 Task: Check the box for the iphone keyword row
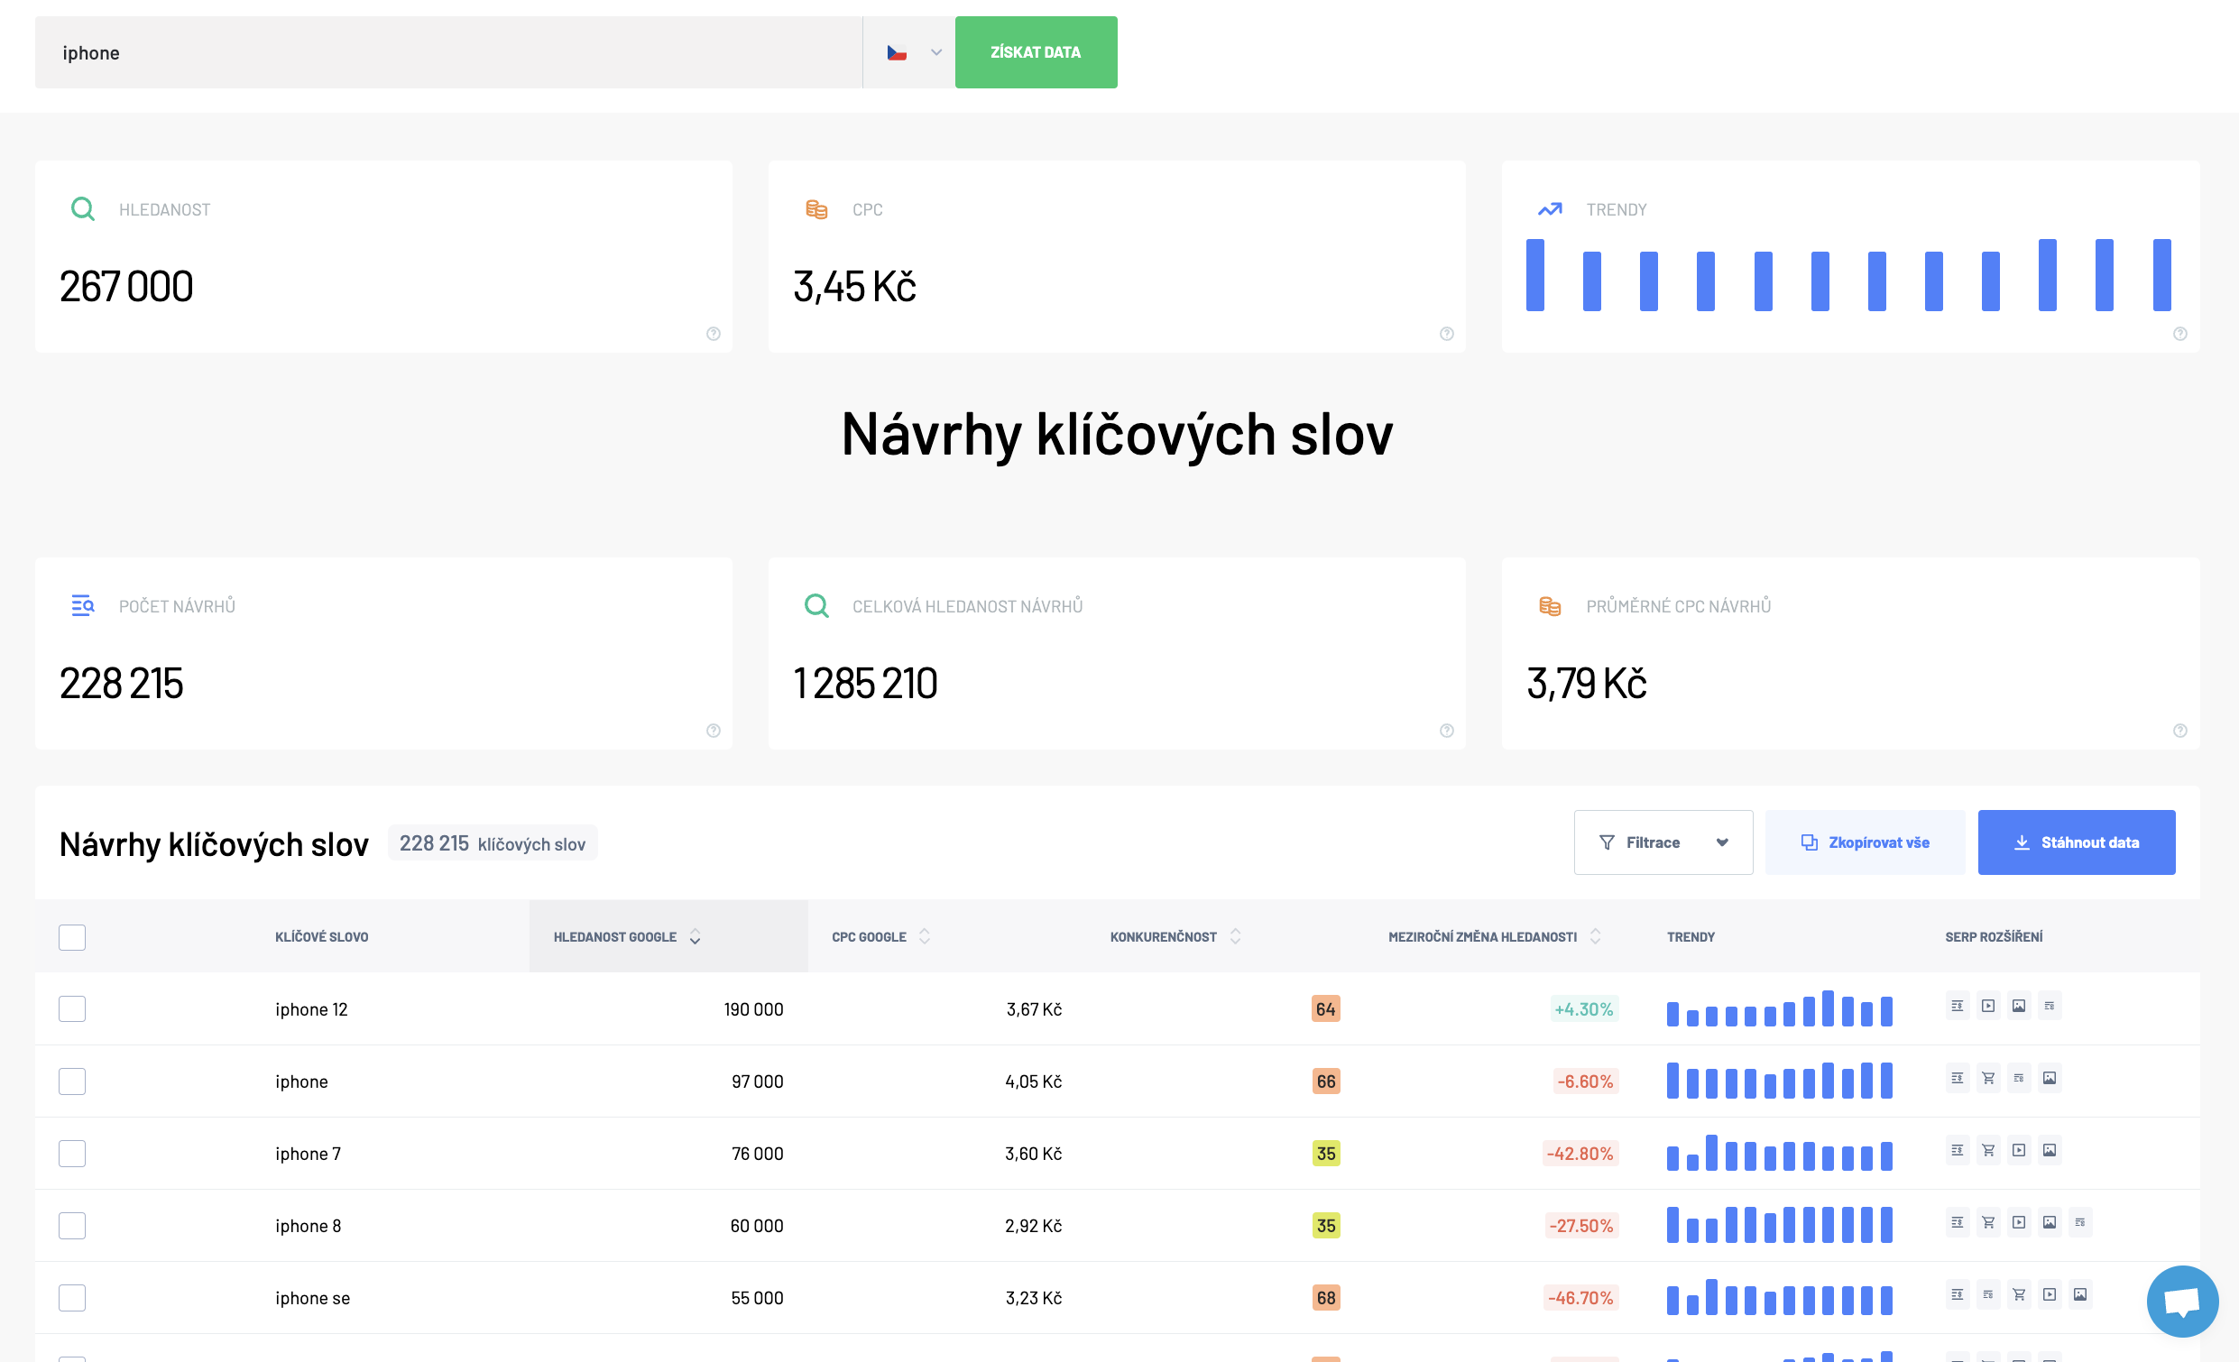point(72,1081)
